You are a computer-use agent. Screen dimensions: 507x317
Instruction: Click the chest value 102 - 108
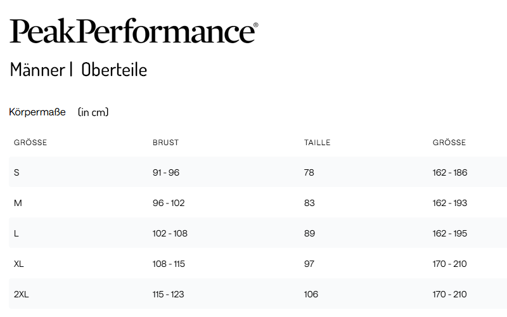click(x=170, y=233)
